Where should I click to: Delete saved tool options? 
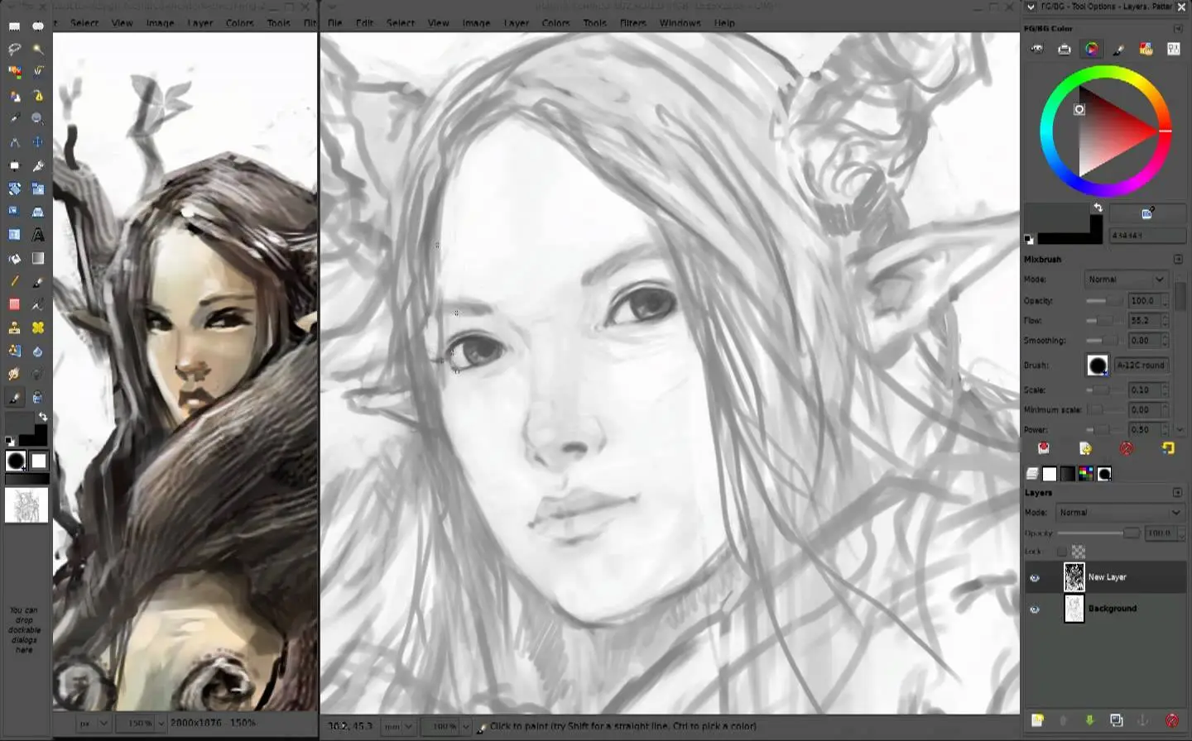click(x=1127, y=448)
